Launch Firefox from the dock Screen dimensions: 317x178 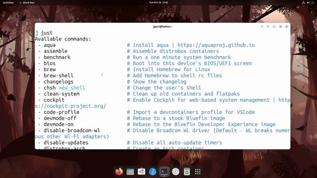(x=119, y=172)
